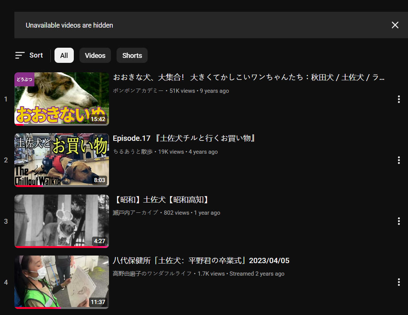Dismiss the unavailable videos notification
Viewport: 408px width, 315px height.
pyautogui.click(x=395, y=25)
